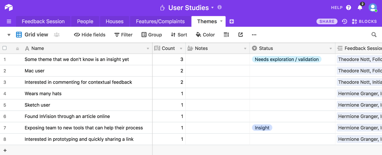The image size is (382, 155).
Task: Switch to the Feedback Session tab
Action: pyautogui.click(x=43, y=22)
